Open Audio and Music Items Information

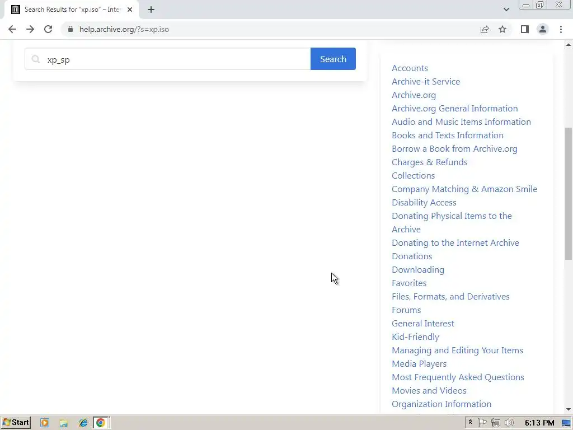[461, 121]
